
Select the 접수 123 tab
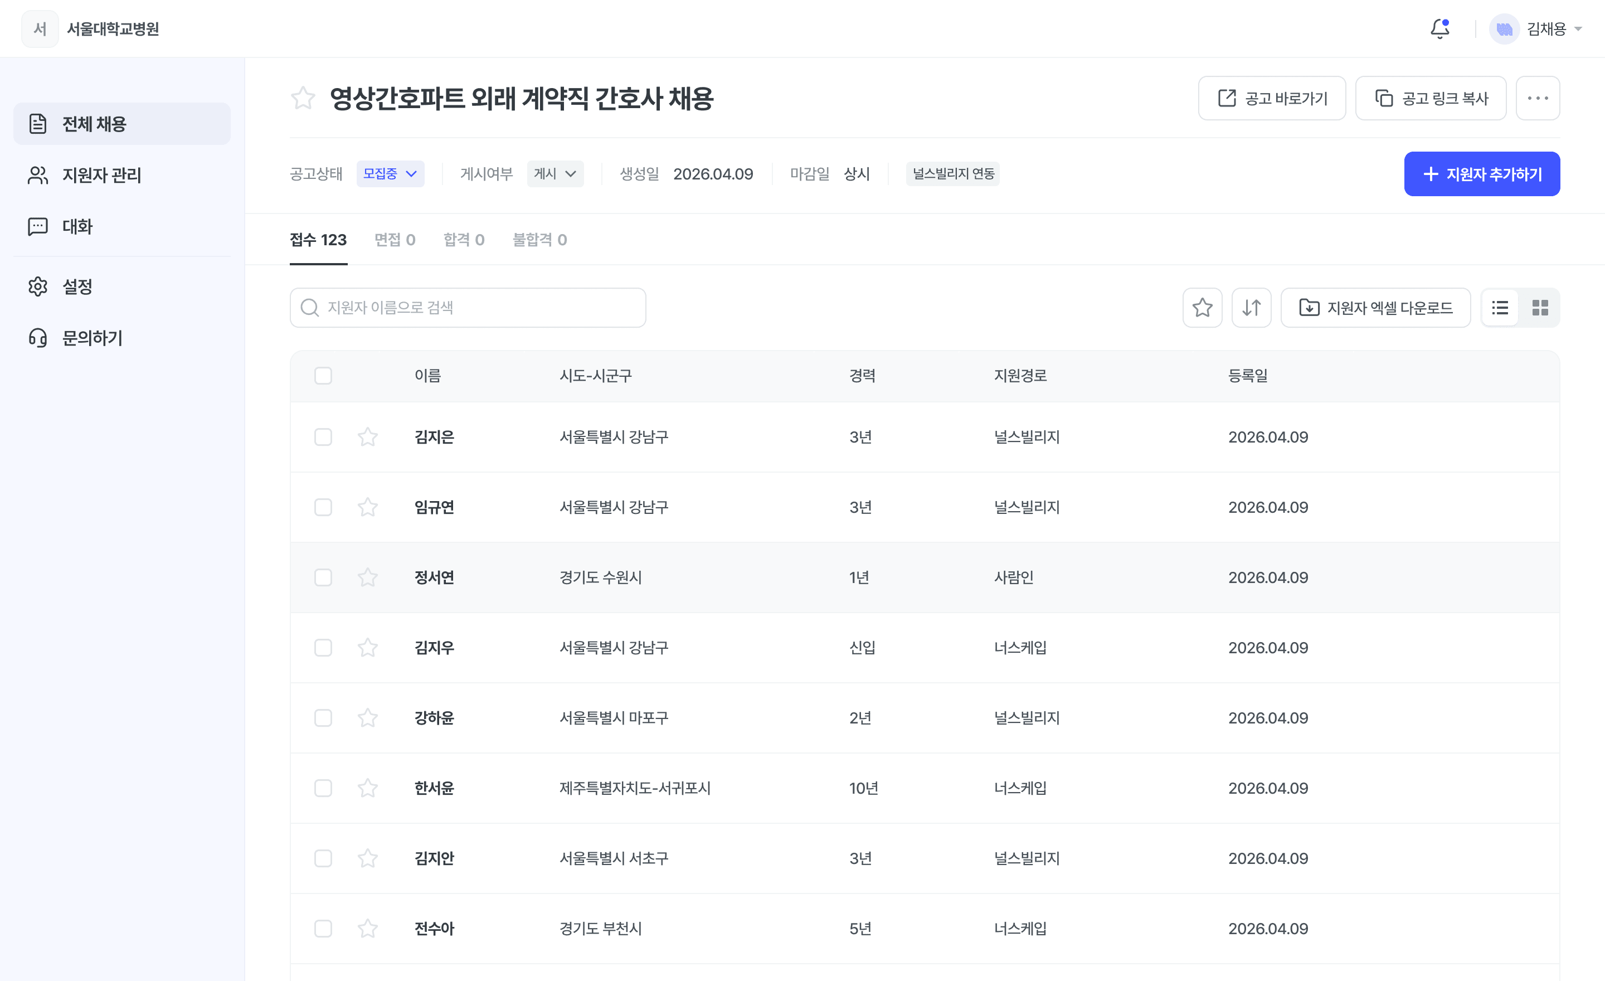318,240
